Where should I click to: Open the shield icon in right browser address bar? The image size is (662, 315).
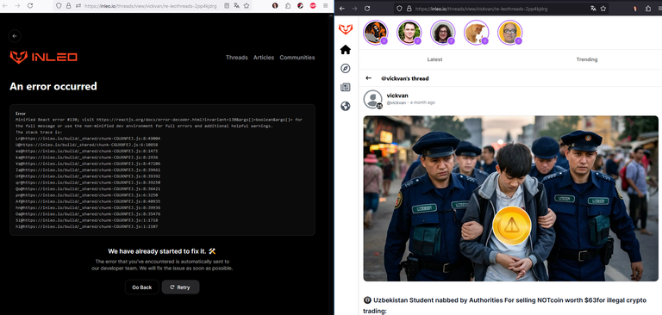click(x=399, y=9)
